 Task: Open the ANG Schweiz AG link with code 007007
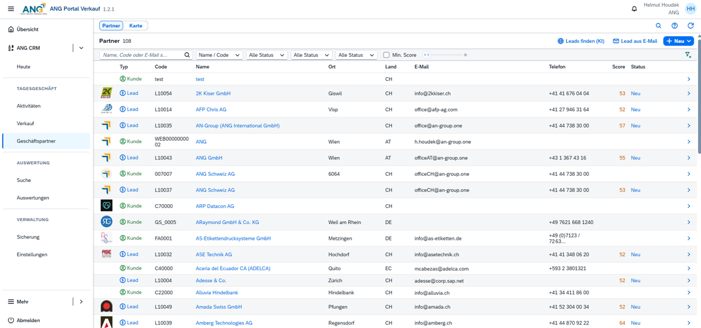coord(215,173)
